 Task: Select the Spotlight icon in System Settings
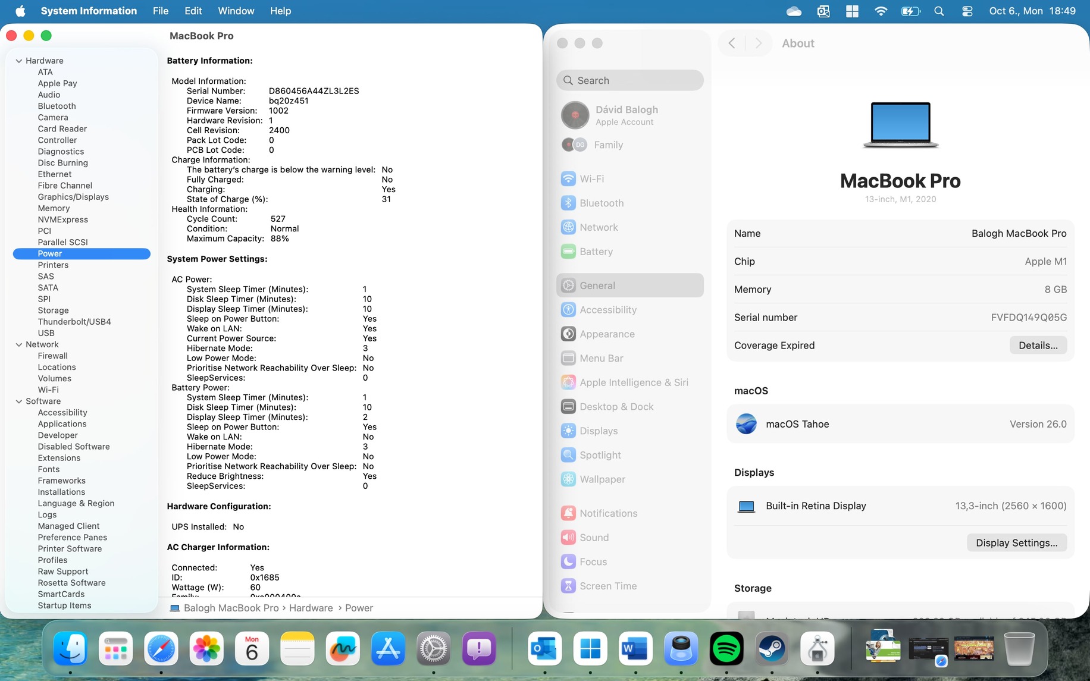point(568,455)
